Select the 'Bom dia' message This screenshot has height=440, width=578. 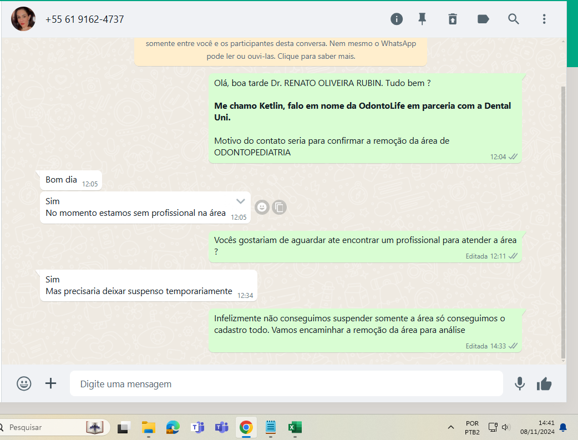(x=71, y=180)
